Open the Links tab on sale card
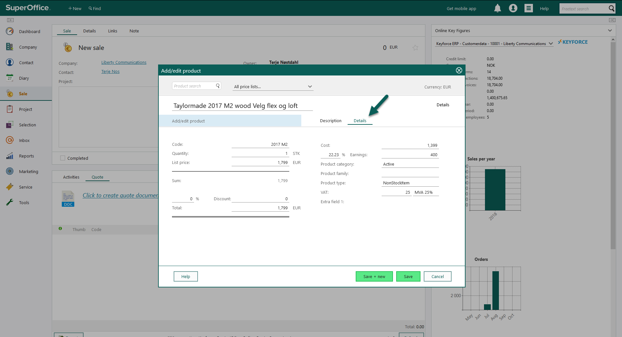Screen dimensions: 622x337 tap(113, 31)
